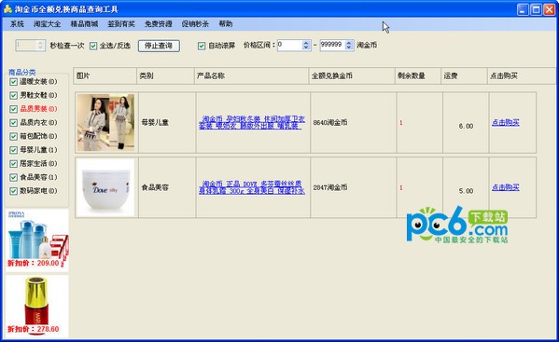559x342 pixels.
Task: Click the 运费 column header
Action: pos(464,75)
